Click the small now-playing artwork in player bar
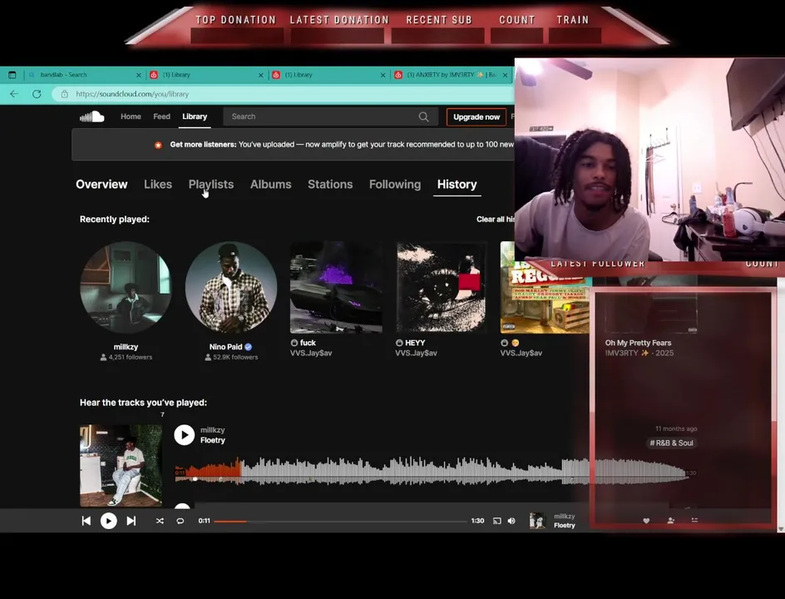 point(537,521)
